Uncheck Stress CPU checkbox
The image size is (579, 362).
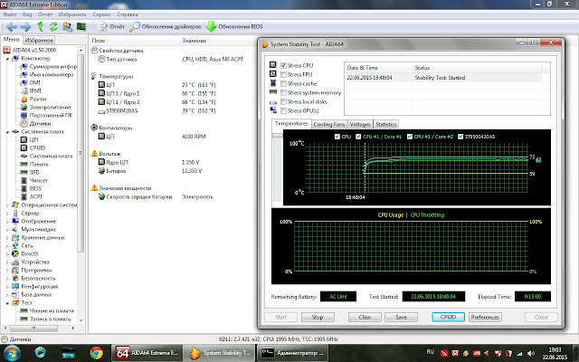point(283,65)
